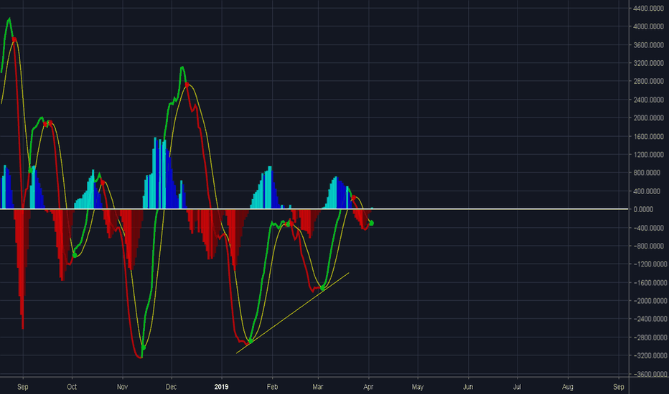669x394 pixels.
Task: Click the 1600.0000 axis label
Action: tap(648, 136)
